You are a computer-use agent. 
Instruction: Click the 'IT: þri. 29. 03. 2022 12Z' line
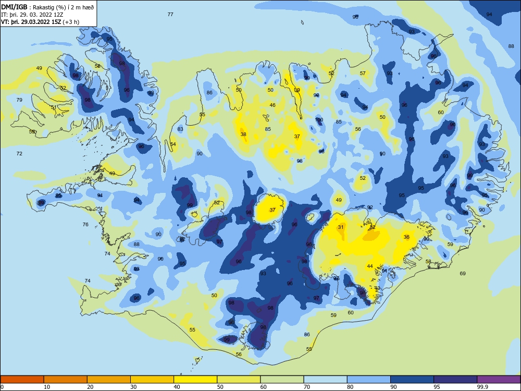(x=32, y=15)
